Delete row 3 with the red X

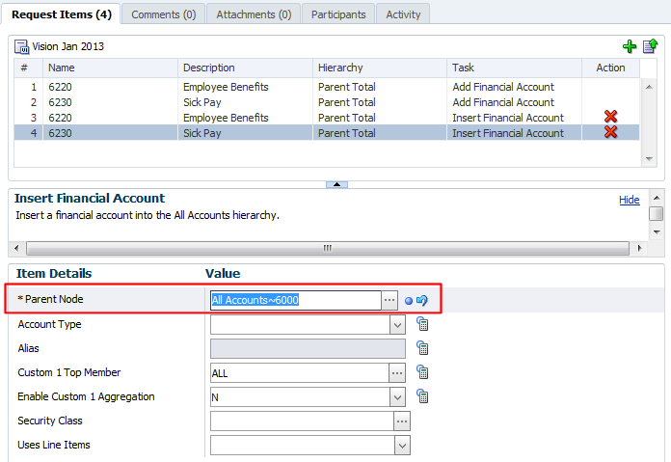point(610,117)
